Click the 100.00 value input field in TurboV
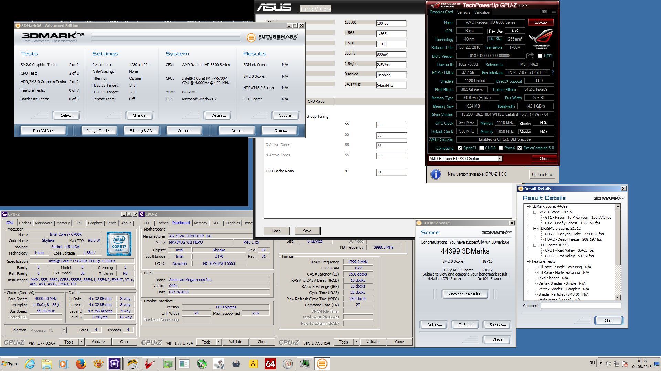This screenshot has width=661, height=371. point(391,23)
